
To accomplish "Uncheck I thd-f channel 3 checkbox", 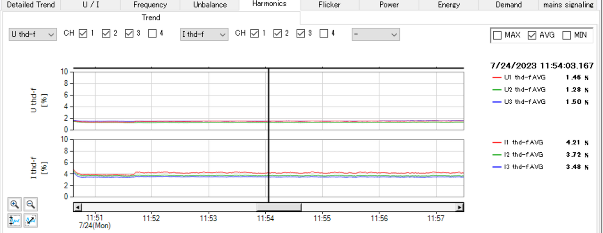I will (301, 33).
